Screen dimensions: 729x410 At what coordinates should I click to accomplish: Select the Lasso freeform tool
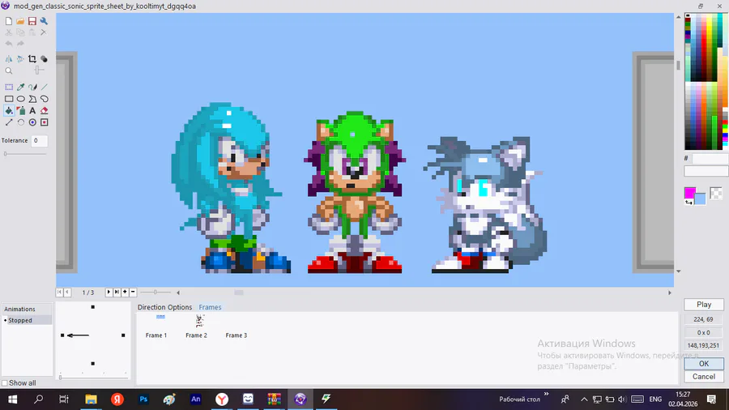tap(45, 99)
